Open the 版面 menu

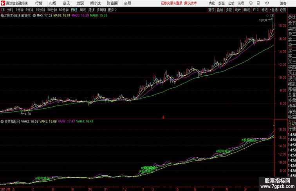tap(221, 3)
